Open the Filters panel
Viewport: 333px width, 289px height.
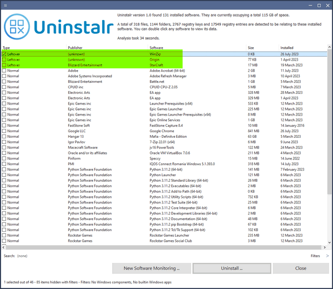(x=315, y=256)
